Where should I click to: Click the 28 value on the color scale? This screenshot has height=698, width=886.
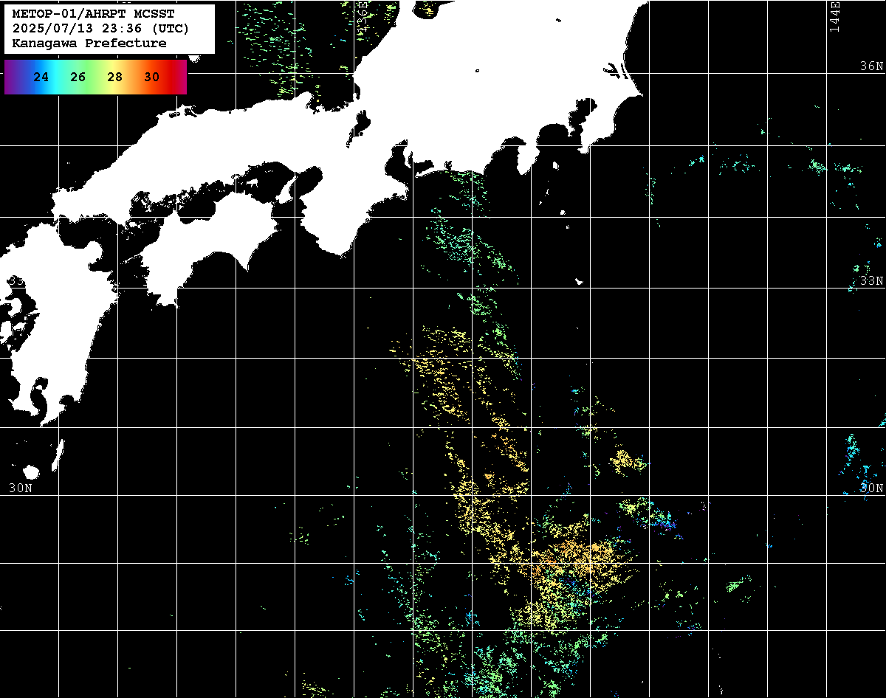[x=114, y=77]
